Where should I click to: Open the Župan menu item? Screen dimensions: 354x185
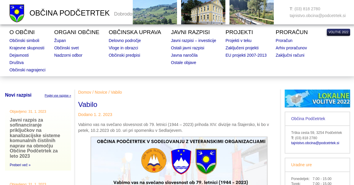click(60, 41)
